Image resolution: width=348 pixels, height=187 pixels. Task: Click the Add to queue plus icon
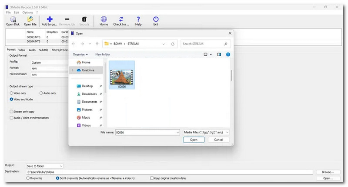coord(50,19)
